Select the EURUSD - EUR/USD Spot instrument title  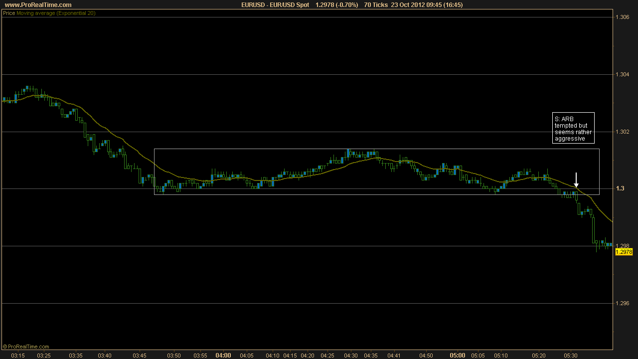pyautogui.click(x=275, y=4)
